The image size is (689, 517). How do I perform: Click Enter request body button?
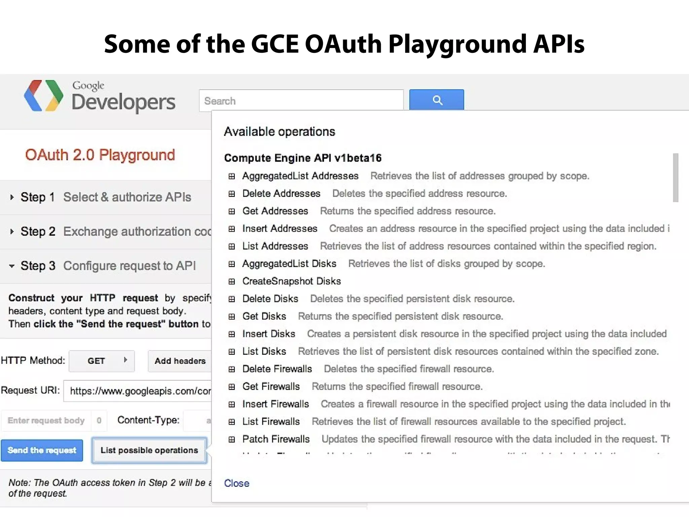point(46,420)
